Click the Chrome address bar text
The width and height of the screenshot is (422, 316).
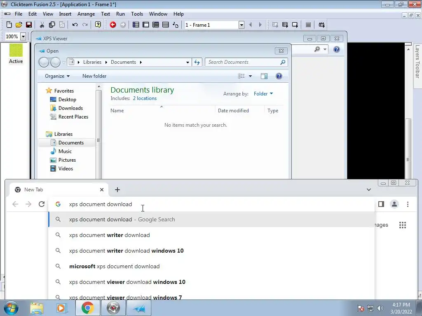101,204
